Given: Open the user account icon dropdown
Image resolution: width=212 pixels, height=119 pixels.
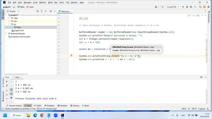Looking at the screenshot, I should [157, 7].
